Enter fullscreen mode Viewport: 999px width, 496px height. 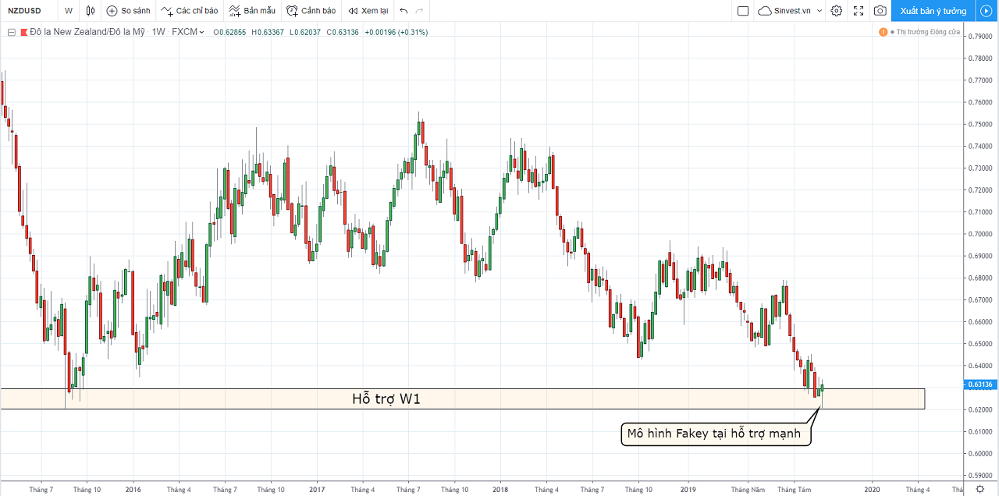[859, 11]
